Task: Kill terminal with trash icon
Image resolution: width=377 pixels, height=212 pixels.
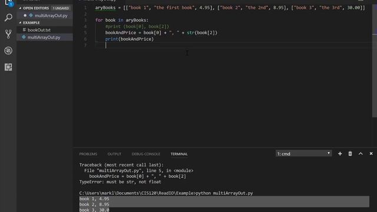Action: (350, 154)
